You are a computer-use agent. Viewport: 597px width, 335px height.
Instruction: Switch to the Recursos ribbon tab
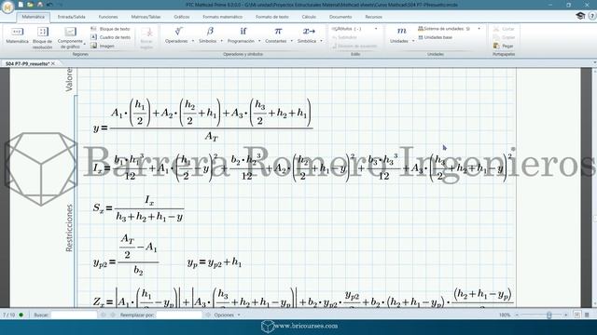pos(373,17)
